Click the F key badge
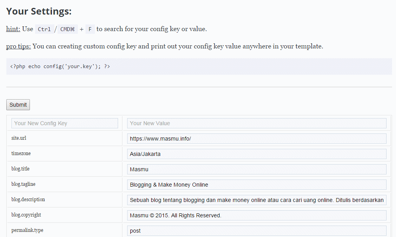Viewport: 396px width, 237px height. (90, 29)
